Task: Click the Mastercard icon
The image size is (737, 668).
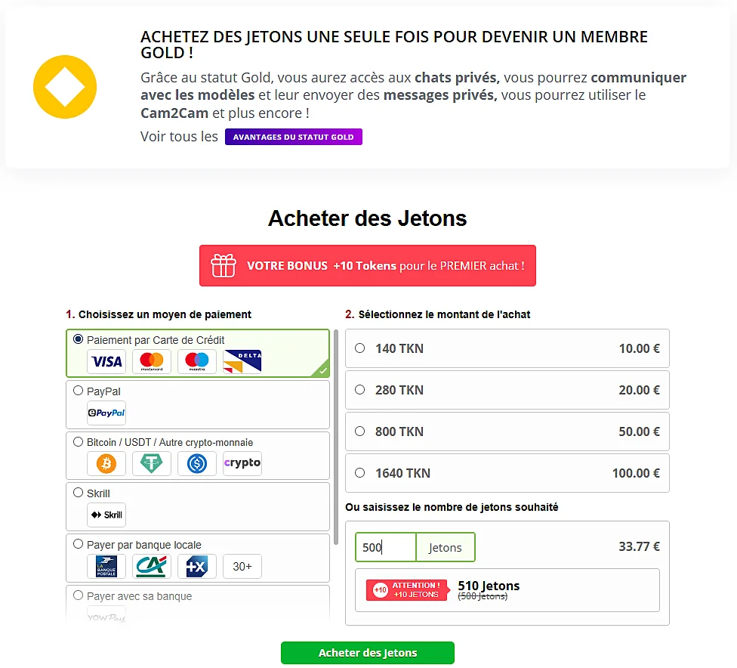Action: pos(151,362)
